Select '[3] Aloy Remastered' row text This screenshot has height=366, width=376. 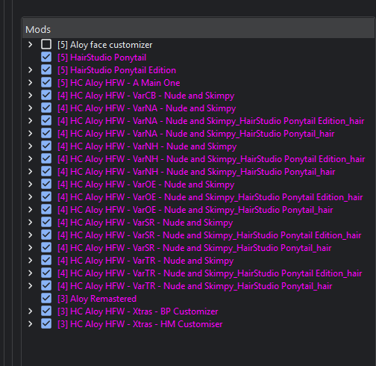pyautogui.click(x=97, y=299)
